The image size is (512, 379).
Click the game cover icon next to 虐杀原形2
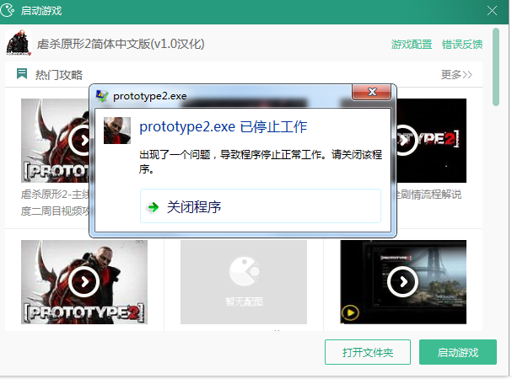[19, 43]
